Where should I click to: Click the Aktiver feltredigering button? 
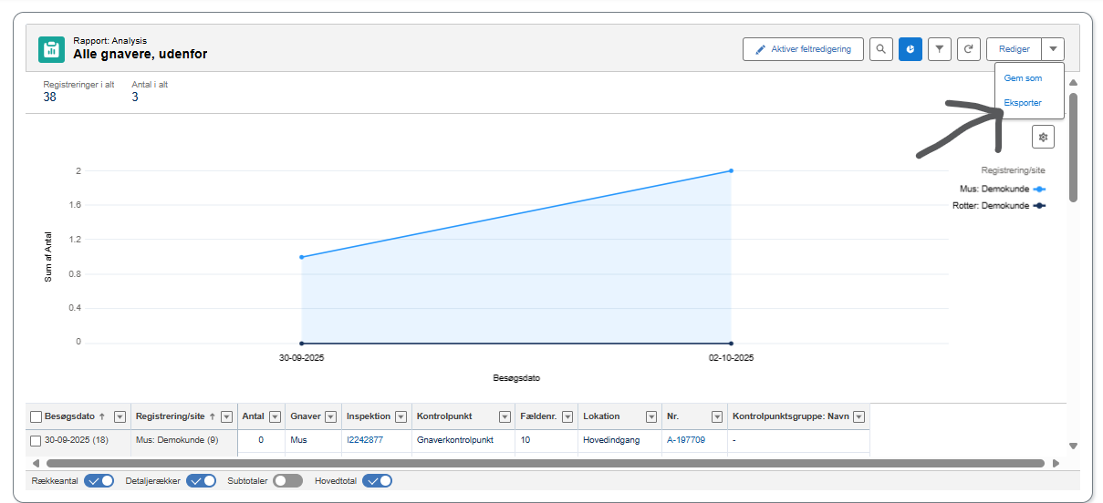[x=803, y=49]
